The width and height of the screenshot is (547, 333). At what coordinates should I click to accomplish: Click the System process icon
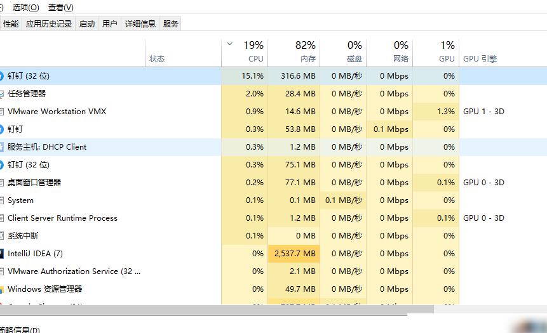(1, 200)
